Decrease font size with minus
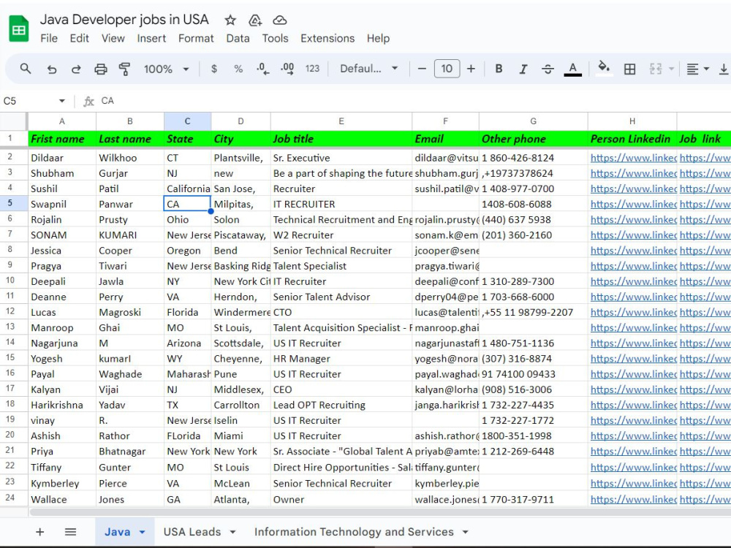731x548 pixels. pos(422,69)
